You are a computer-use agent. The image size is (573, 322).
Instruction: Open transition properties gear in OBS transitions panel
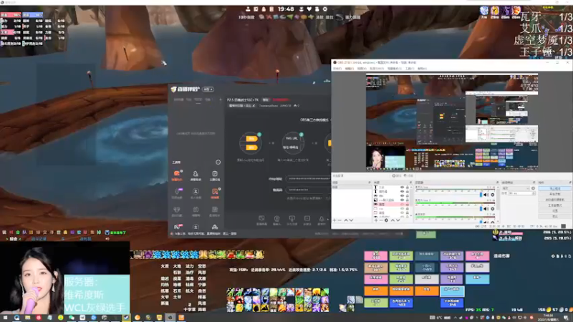(x=533, y=188)
